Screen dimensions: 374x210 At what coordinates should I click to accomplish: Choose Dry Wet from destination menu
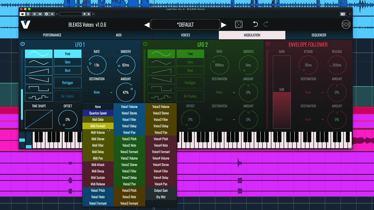click(161, 197)
